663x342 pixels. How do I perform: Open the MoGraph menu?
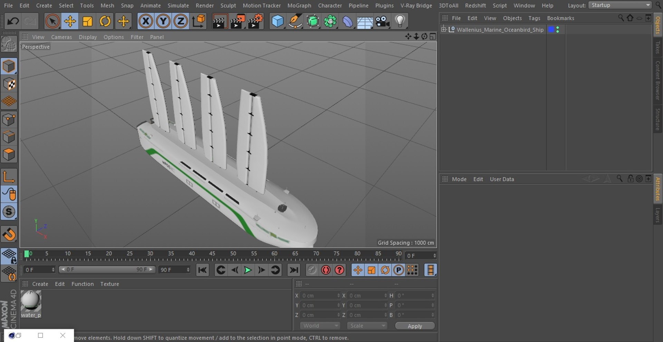pos(299,6)
